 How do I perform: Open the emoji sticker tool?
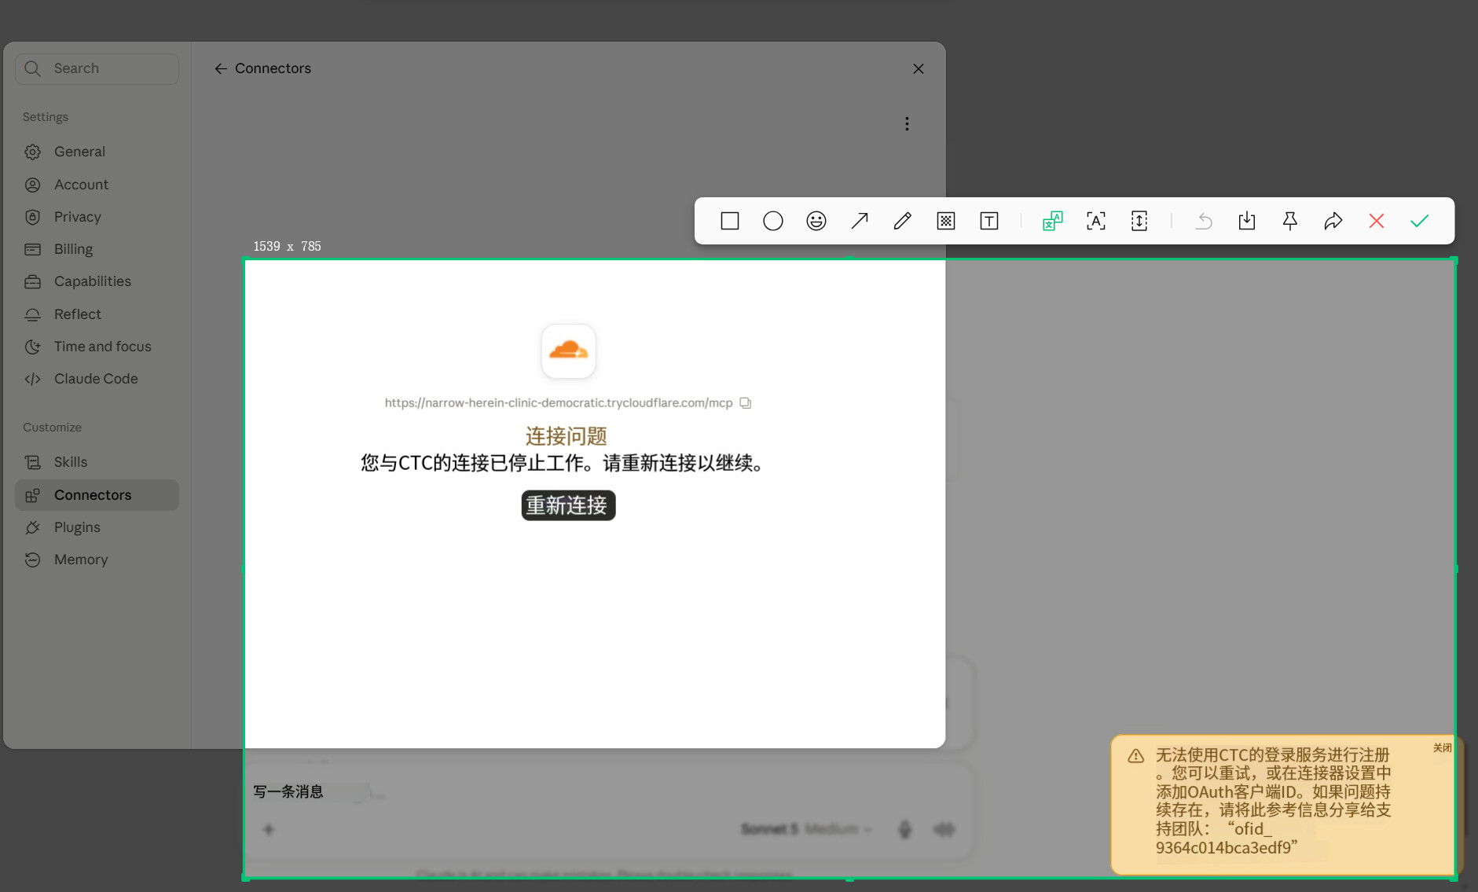click(x=816, y=221)
